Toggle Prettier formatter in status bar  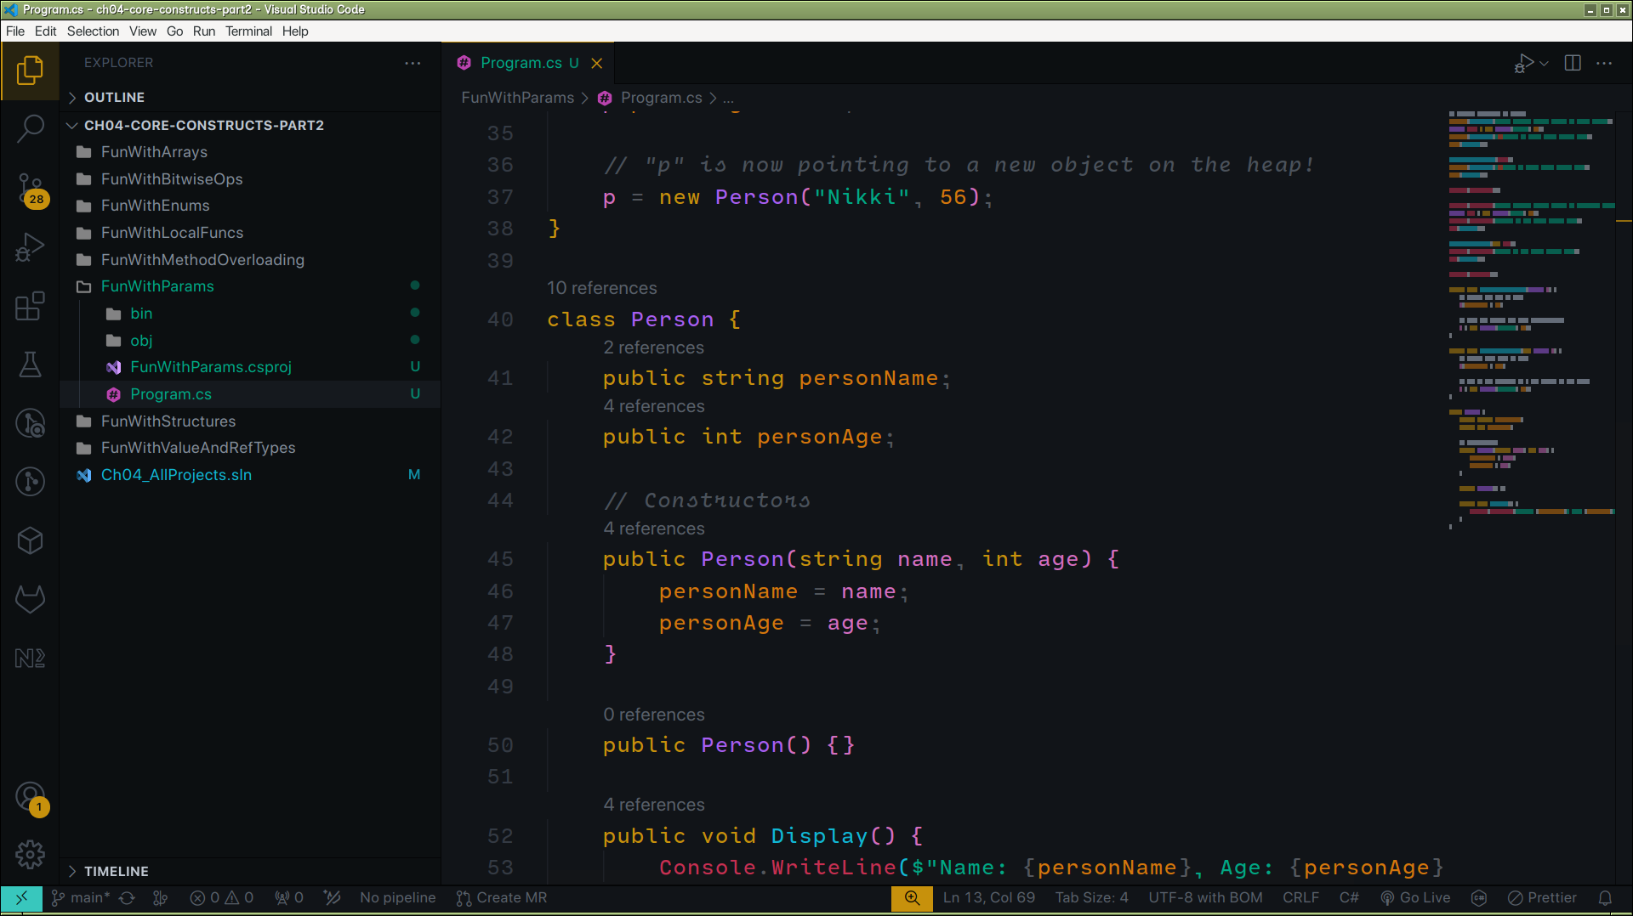pos(1542,898)
